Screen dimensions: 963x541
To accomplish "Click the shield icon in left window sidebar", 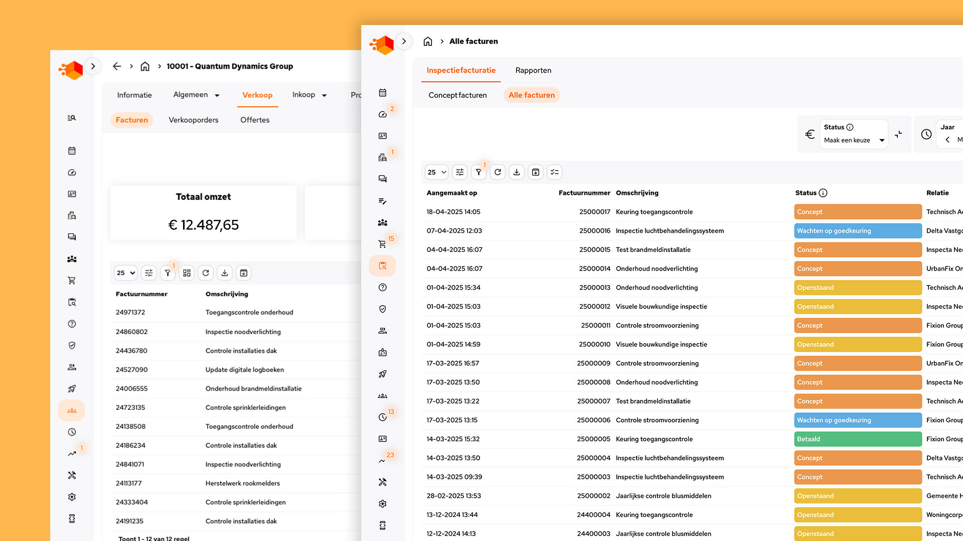I will click(72, 346).
